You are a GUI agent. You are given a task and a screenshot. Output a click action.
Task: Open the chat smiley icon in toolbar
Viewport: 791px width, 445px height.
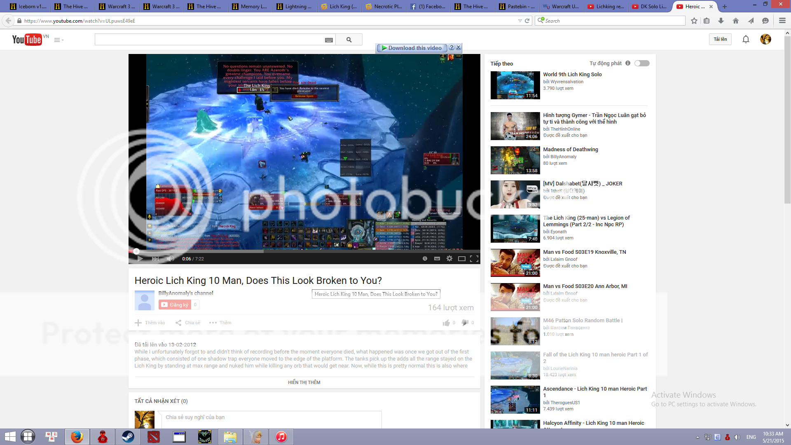click(765, 21)
